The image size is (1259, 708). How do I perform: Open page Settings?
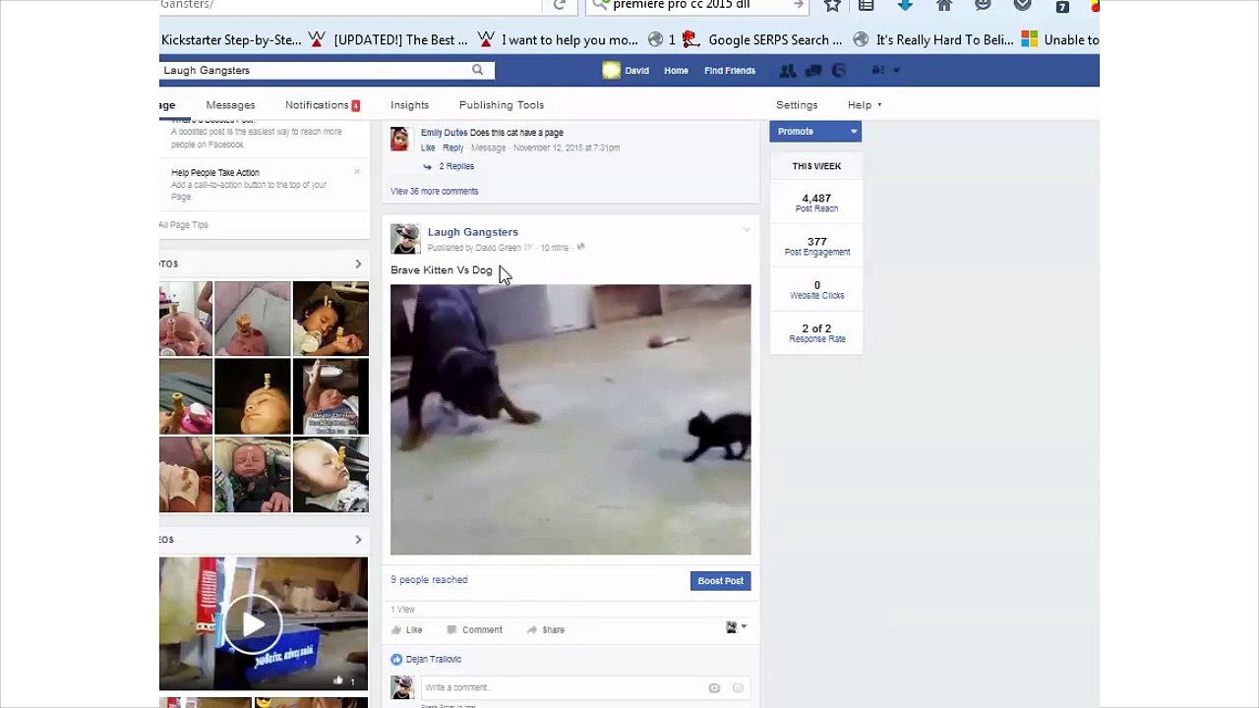[797, 105]
